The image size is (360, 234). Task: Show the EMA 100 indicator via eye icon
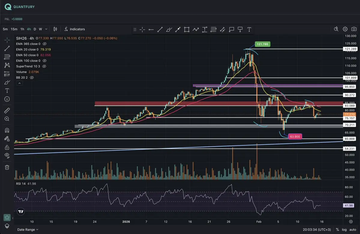44,61
